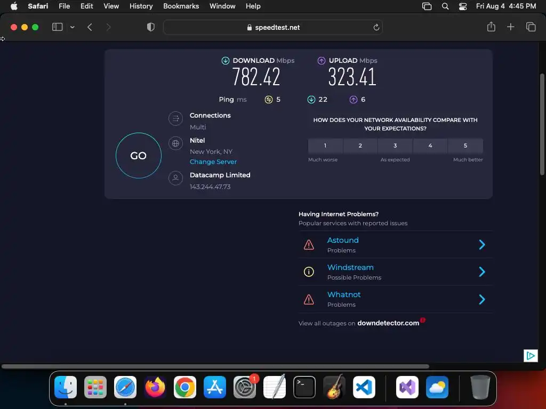The width and height of the screenshot is (546, 409).
Task: Open TextEdit from the Dock
Action: point(275,387)
